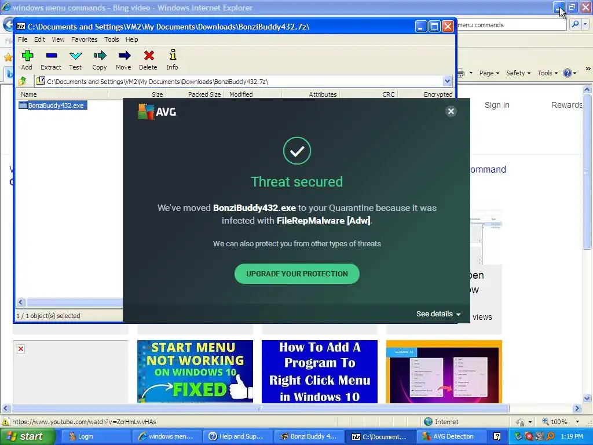Open the 7-Zip Favorites menu
Screen dimensions: 593x445
pyautogui.click(x=85, y=39)
